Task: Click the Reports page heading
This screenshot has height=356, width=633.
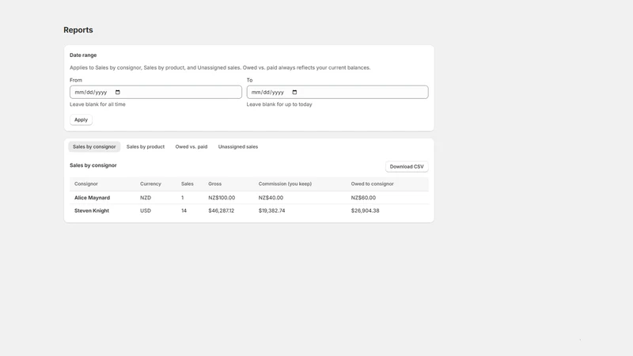Action: click(x=78, y=30)
